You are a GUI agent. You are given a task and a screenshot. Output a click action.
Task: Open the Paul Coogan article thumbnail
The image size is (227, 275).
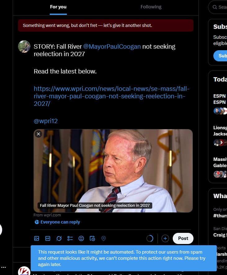click(113, 171)
